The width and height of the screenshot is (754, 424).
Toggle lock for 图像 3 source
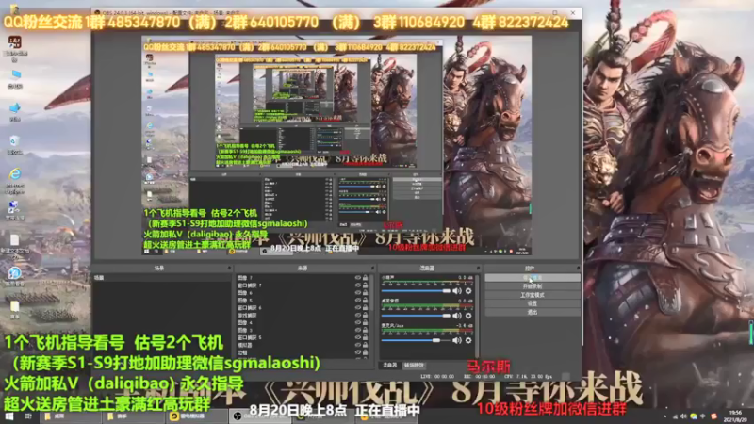click(365, 330)
